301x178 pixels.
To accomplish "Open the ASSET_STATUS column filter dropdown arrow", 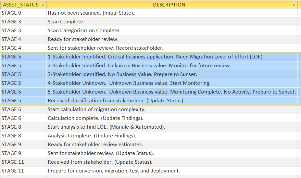I will 43,5.
